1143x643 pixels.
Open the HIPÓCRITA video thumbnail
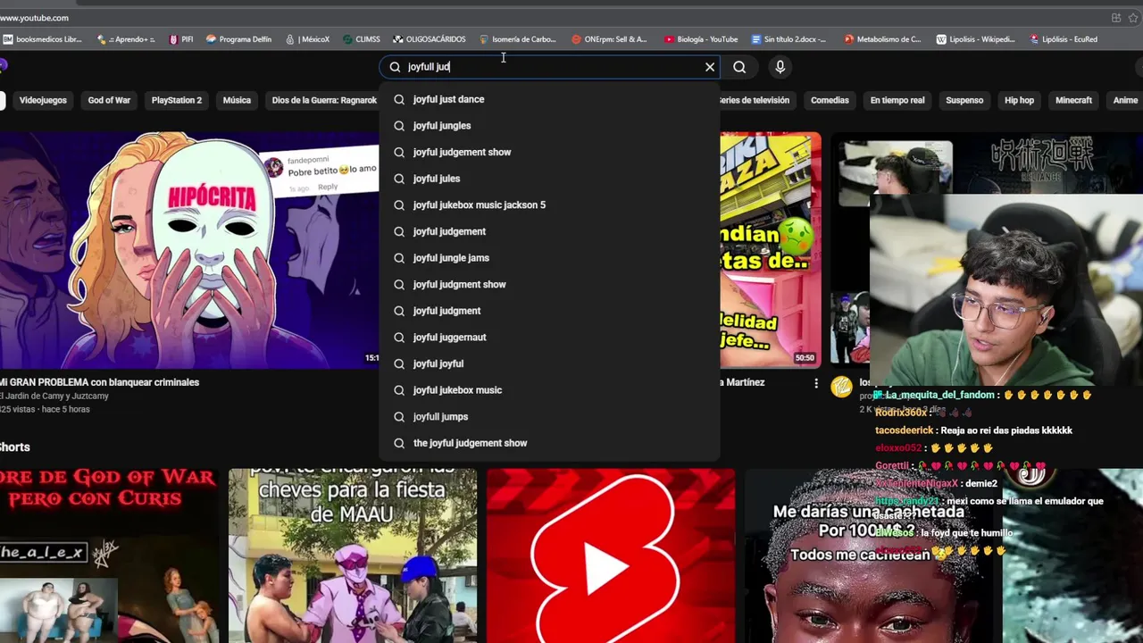click(189, 249)
